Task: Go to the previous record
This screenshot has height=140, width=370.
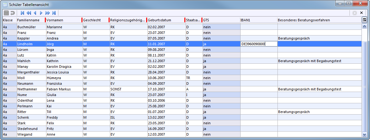Action: tap(35, 13)
